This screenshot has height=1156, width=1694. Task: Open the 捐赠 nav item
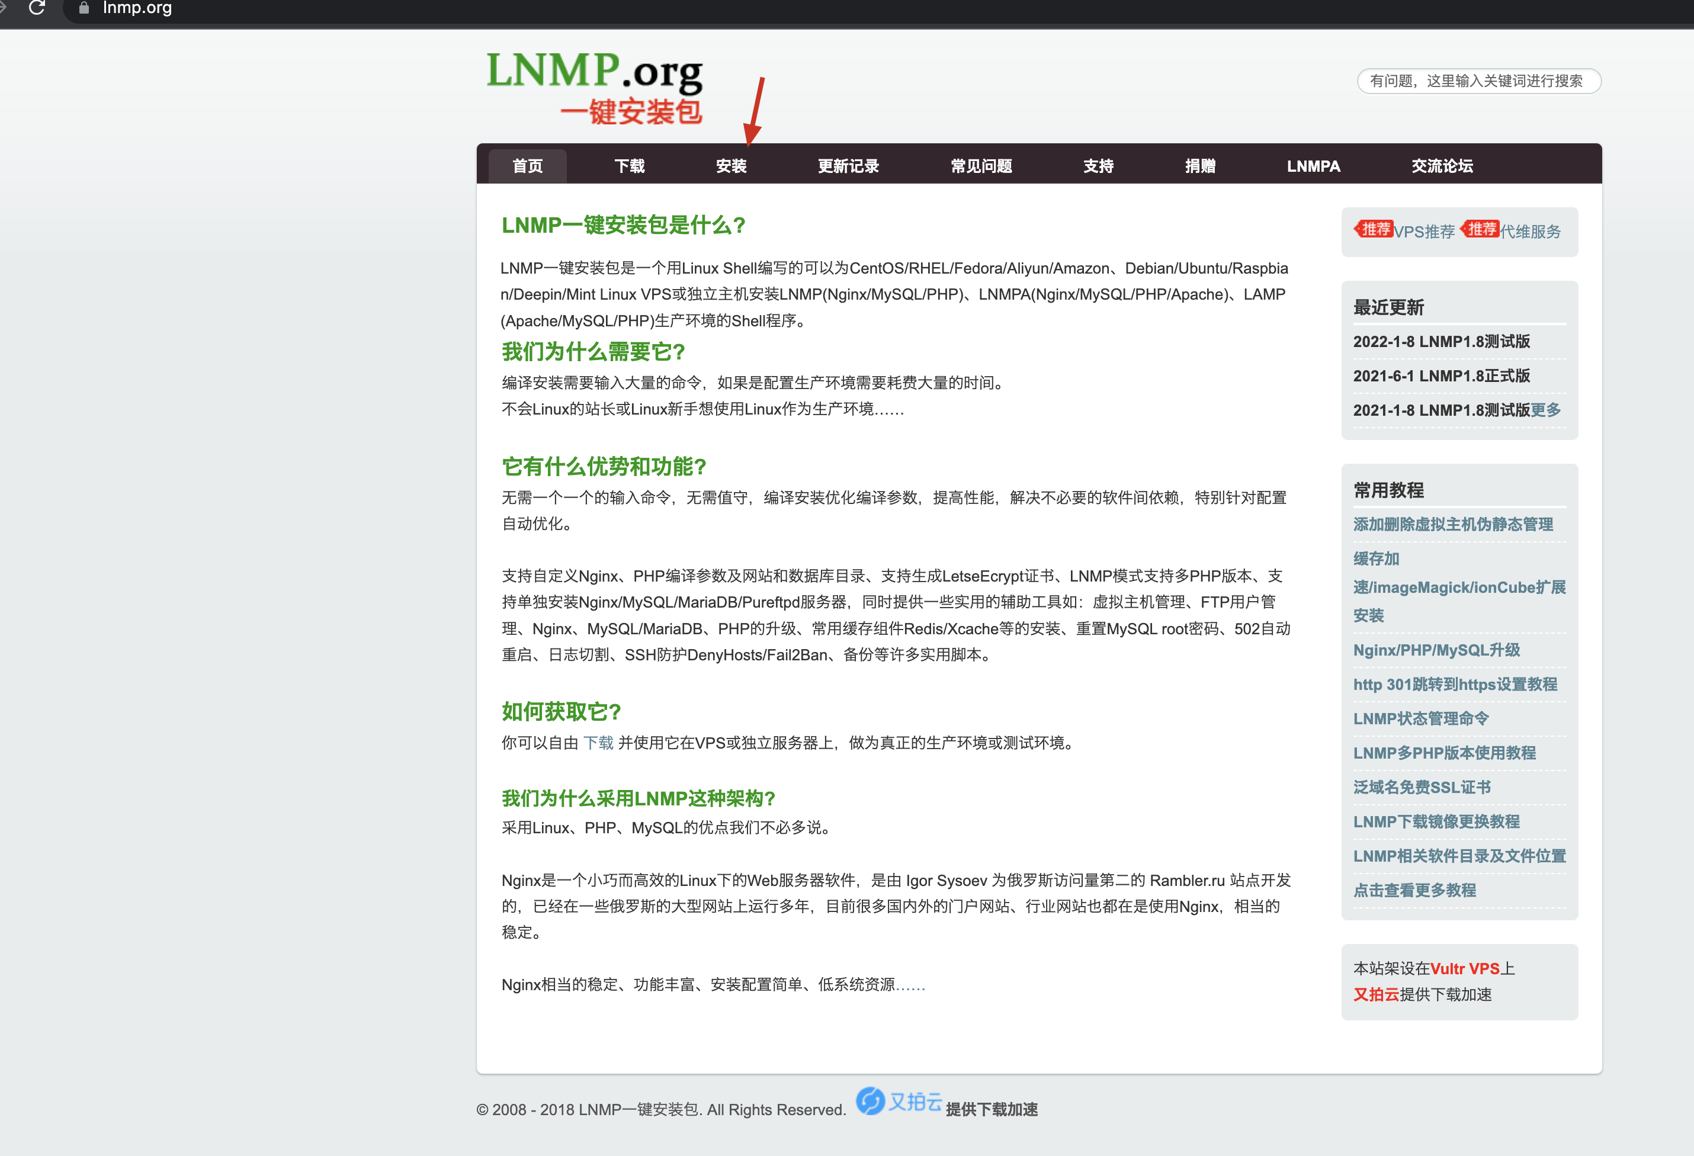(1200, 166)
